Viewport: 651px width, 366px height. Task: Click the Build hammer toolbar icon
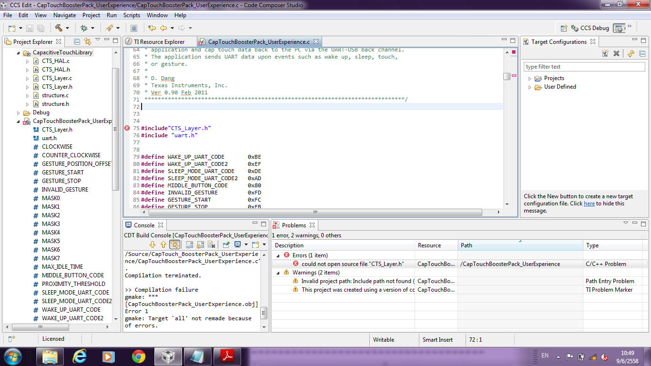tap(59, 28)
